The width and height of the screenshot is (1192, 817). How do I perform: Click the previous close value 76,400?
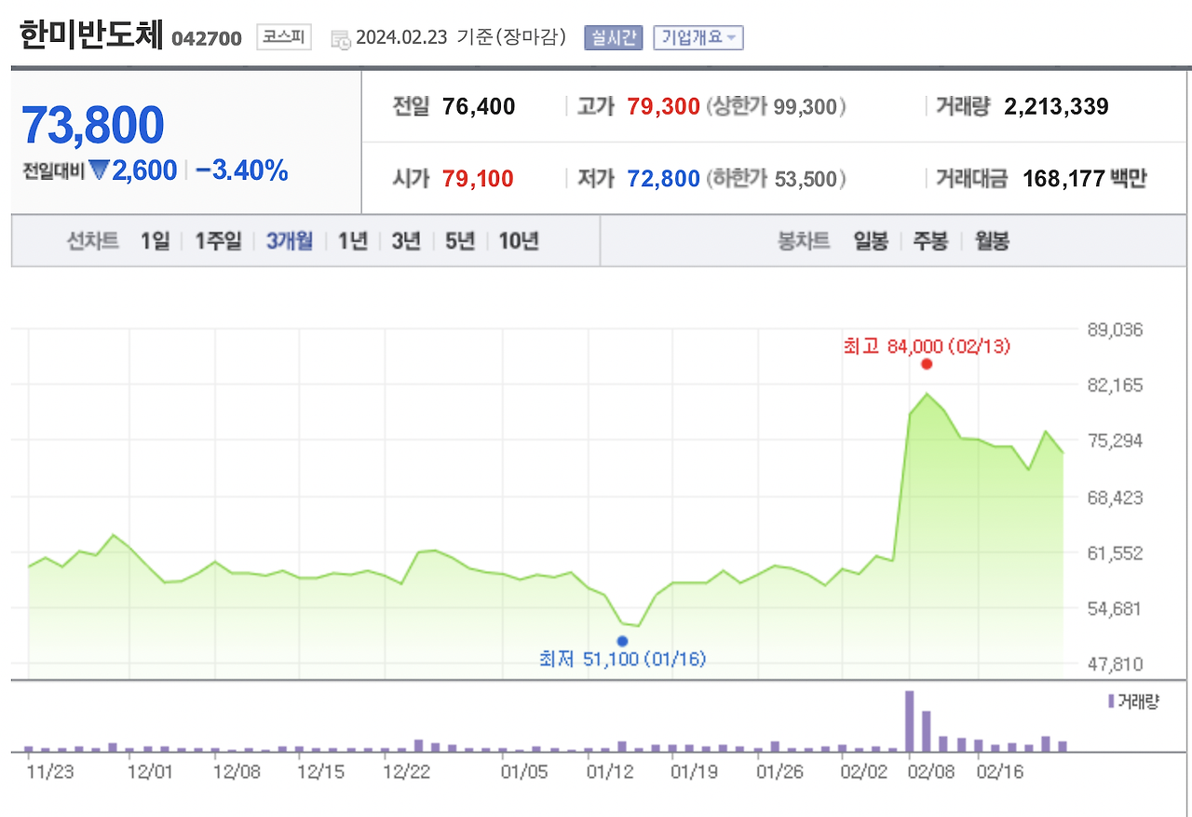click(x=479, y=106)
